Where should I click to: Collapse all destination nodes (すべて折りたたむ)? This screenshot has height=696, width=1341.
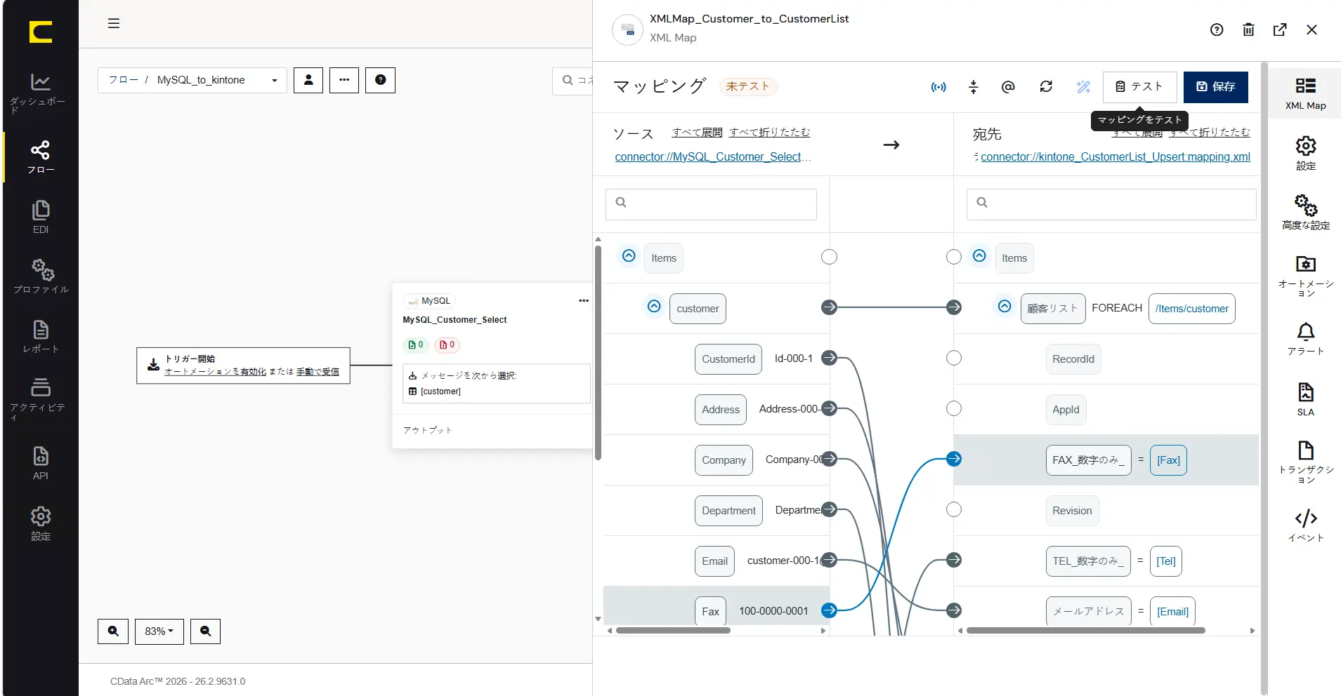point(1210,133)
